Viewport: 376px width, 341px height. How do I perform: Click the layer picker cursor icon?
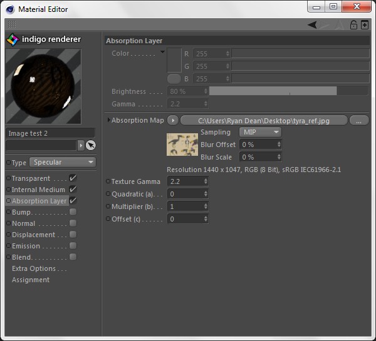[x=91, y=145]
